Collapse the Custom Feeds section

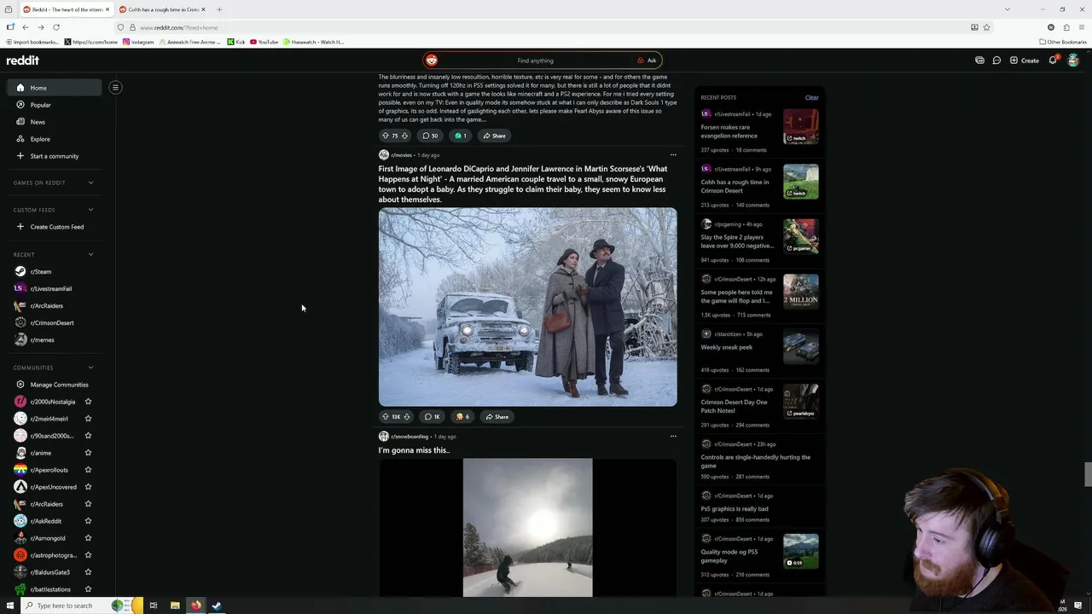point(90,210)
